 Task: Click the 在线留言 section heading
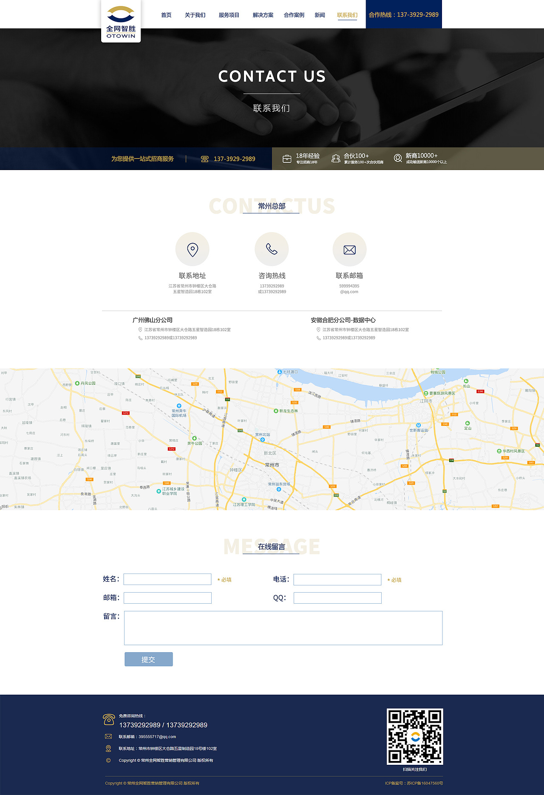tap(272, 547)
